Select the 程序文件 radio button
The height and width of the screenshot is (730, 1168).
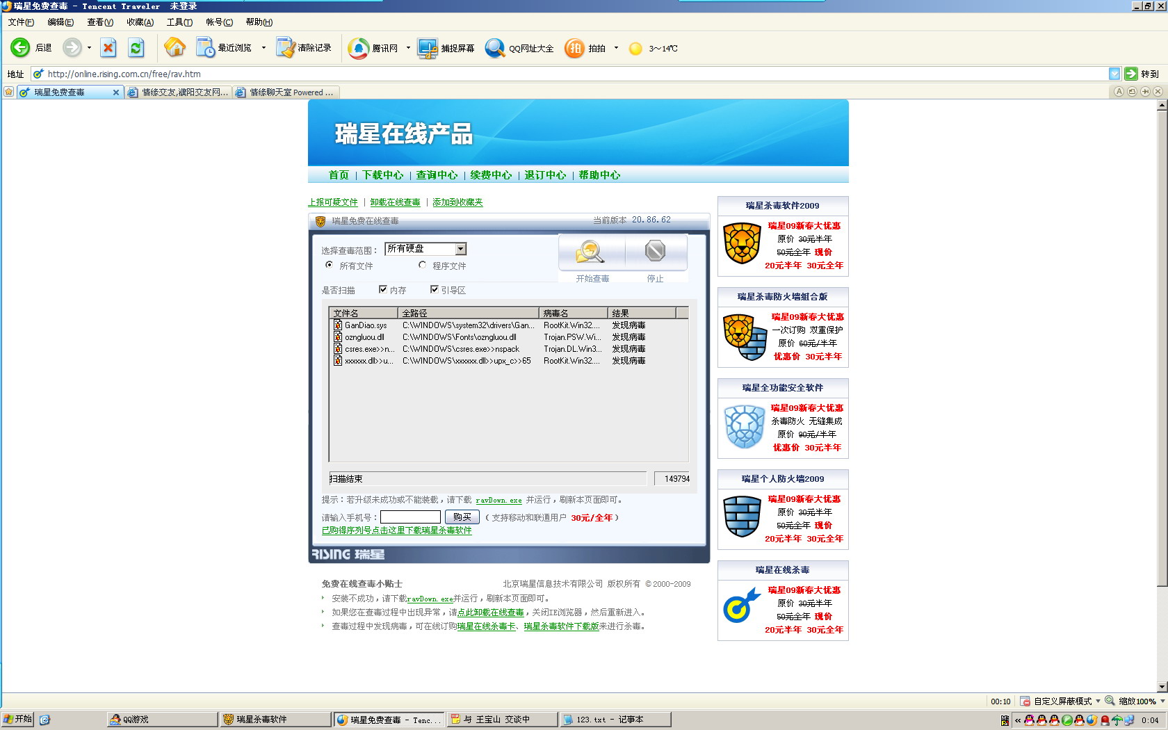coord(422,265)
